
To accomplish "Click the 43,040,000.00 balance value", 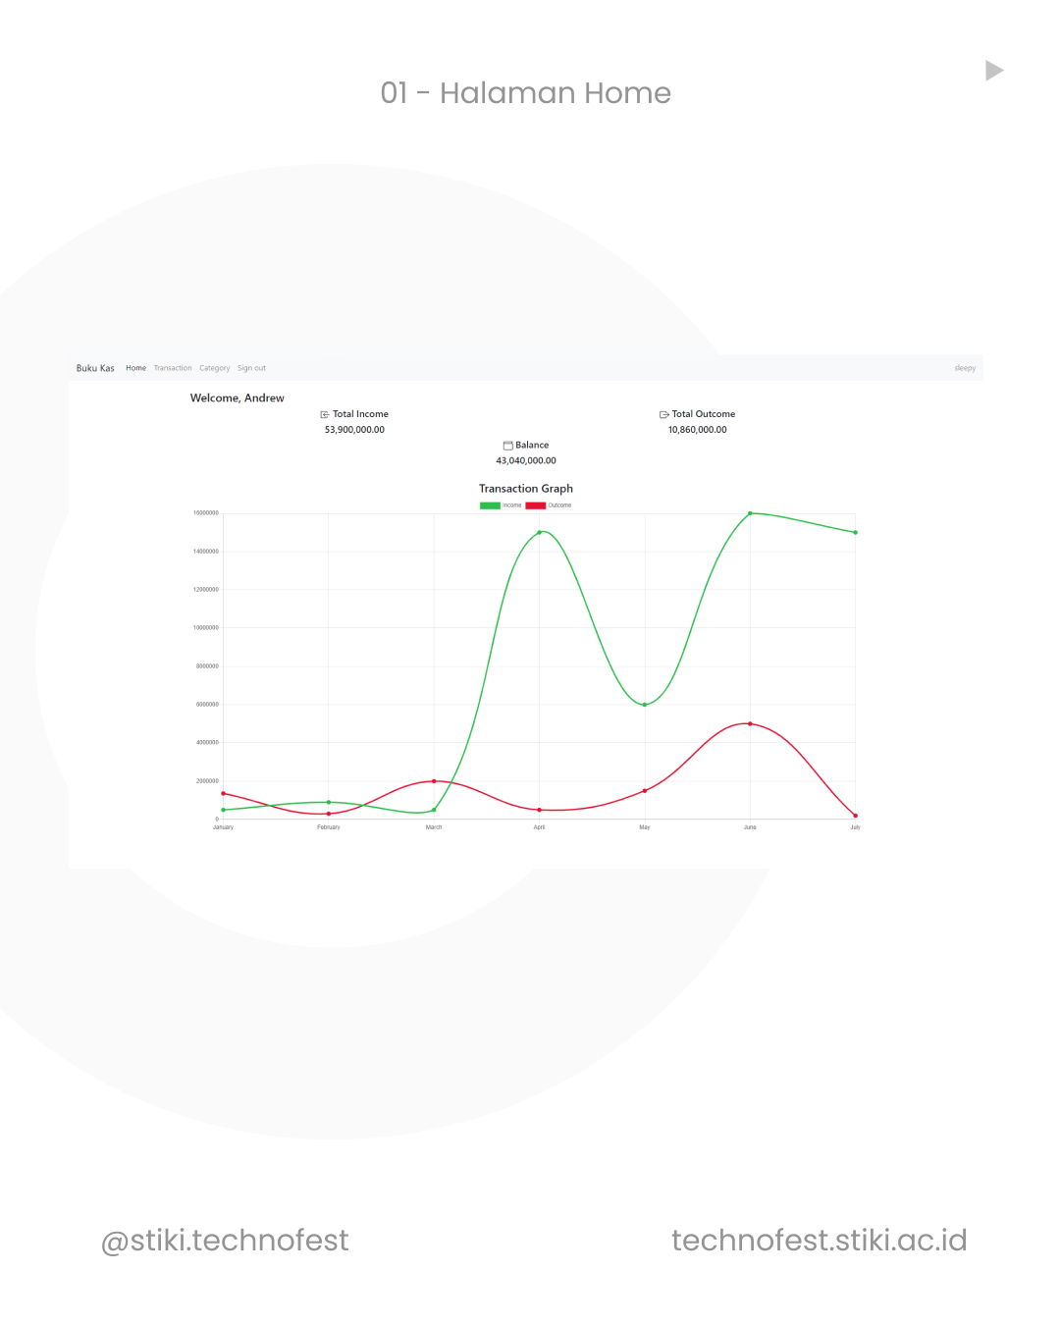I will pos(526,460).
